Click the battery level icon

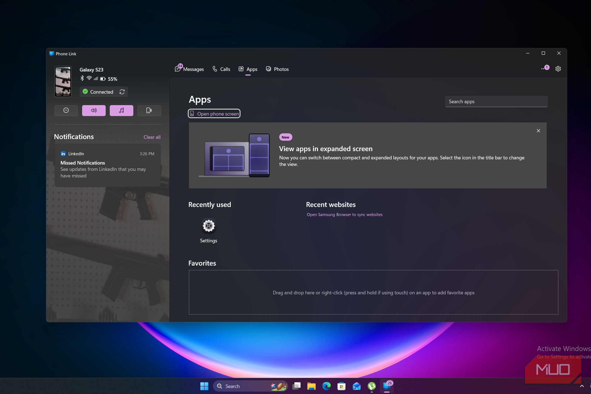(x=103, y=79)
